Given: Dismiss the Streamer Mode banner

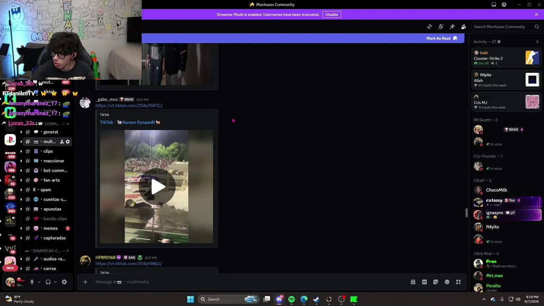Looking at the screenshot, I should coord(536,14).
